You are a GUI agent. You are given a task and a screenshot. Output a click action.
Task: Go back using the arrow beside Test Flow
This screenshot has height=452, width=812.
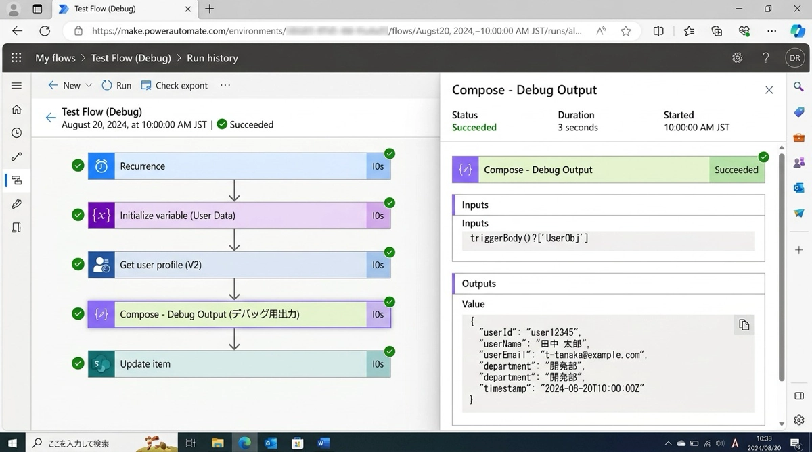[51, 118]
